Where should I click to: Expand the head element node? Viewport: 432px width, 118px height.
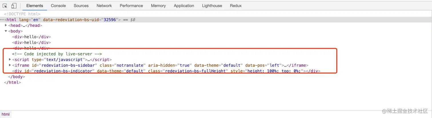tap(6, 25)
